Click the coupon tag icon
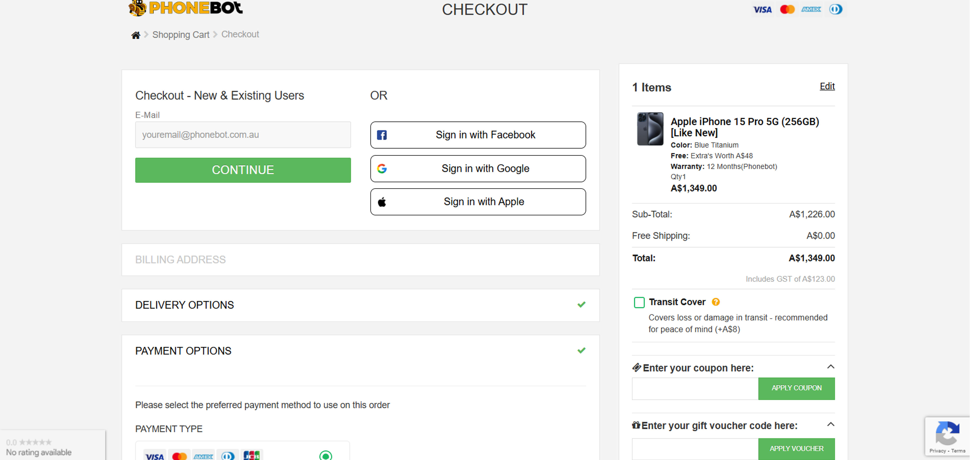The height and width of the screenshot is (460, 970). click(636, 367)
